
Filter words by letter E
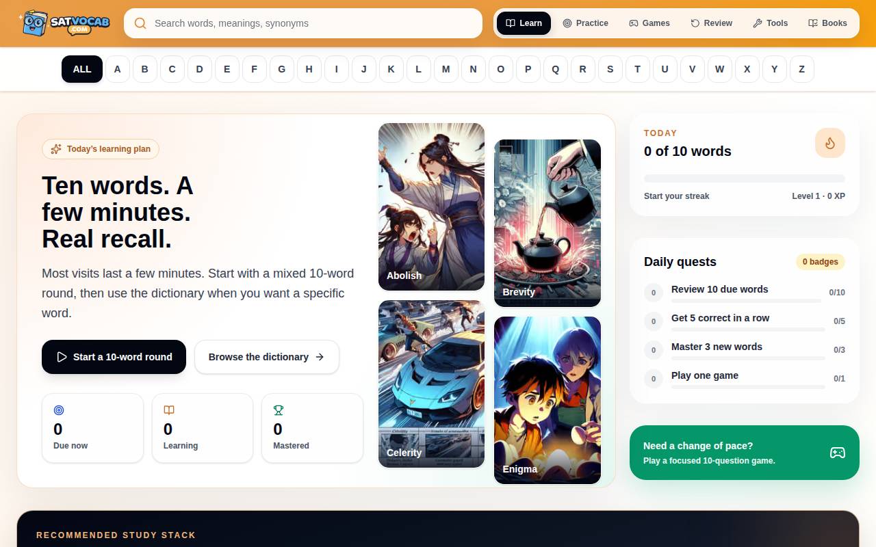pyautogui.click(x=227, y=69)
